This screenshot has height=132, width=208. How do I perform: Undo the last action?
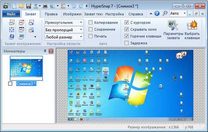pos(73,6)
